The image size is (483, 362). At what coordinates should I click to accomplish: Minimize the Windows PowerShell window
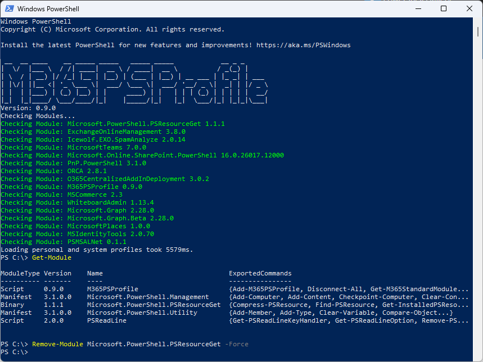[x=418, y=8]
